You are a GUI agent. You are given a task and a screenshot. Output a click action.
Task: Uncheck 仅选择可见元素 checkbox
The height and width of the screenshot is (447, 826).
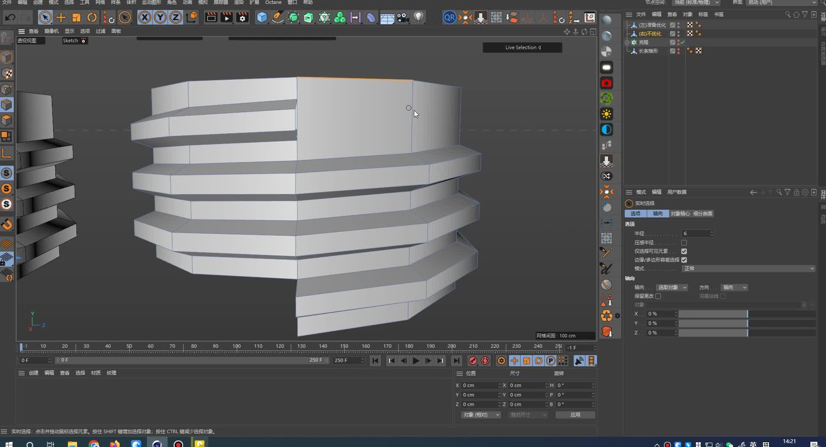[684, 252]
